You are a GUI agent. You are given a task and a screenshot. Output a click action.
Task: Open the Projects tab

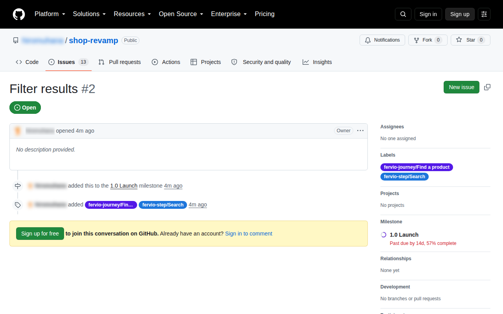click(206, 62)
